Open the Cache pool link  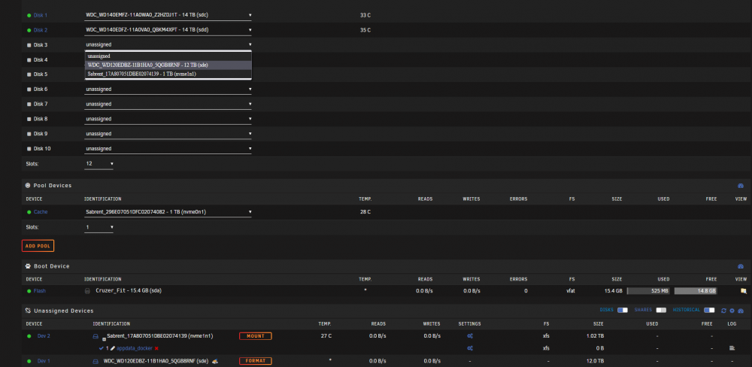coord(41,211)
